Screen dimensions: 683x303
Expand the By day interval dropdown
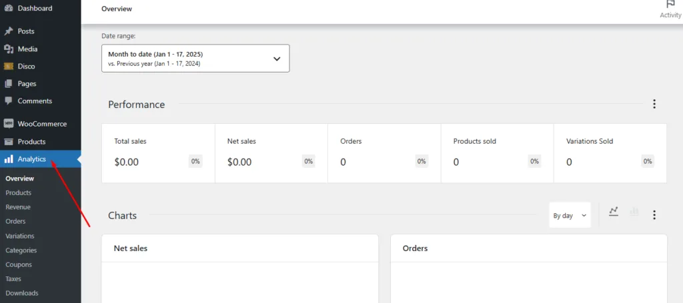tap(570, 215)
